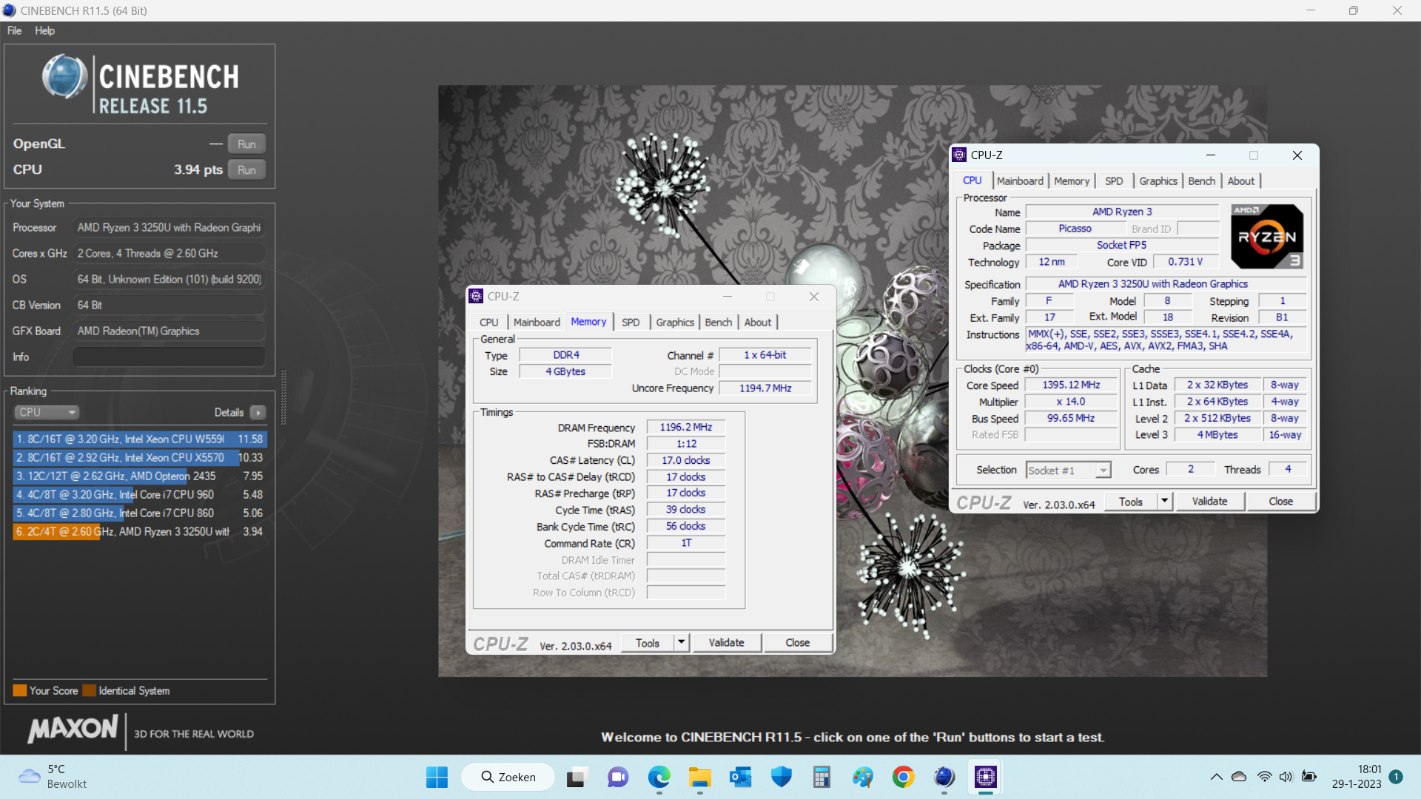The height and width of the screenshot is (799, 1421).
Task: Open Tools dropdown arrow in CPU CPU-Z window
Action: tap(1165, 501)
